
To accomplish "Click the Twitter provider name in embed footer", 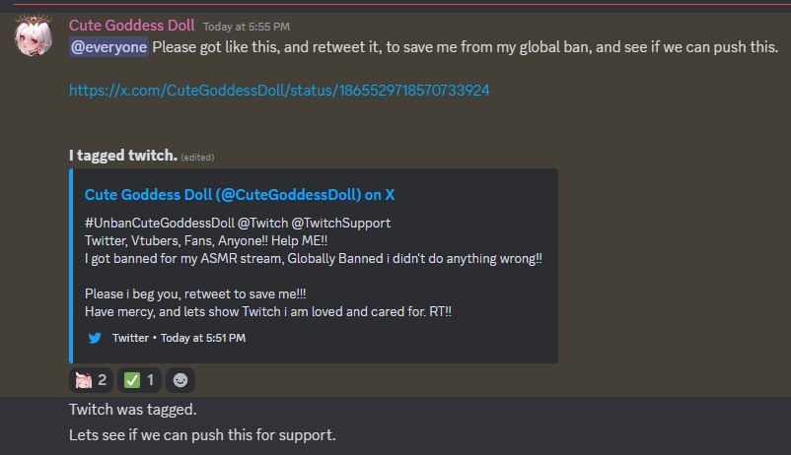I will click(x=130, y=338).
